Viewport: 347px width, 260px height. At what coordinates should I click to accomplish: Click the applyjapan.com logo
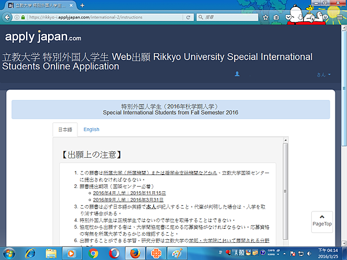pyautogui.click(x=43, y=37)
